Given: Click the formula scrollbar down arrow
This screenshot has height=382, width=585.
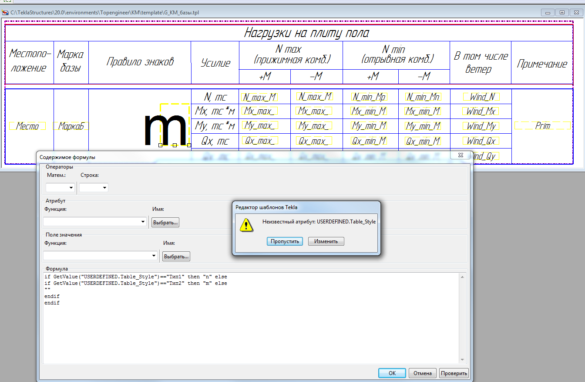Looking at the screenshot, I should [x=462, y=359].
